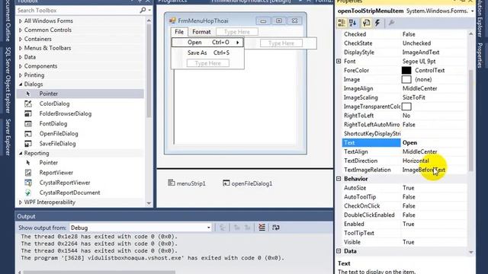The height and width of the screenshot is (274, 488).
Task: Select the SaveFileDialog toolbox icon
Action: pos(28,144)
